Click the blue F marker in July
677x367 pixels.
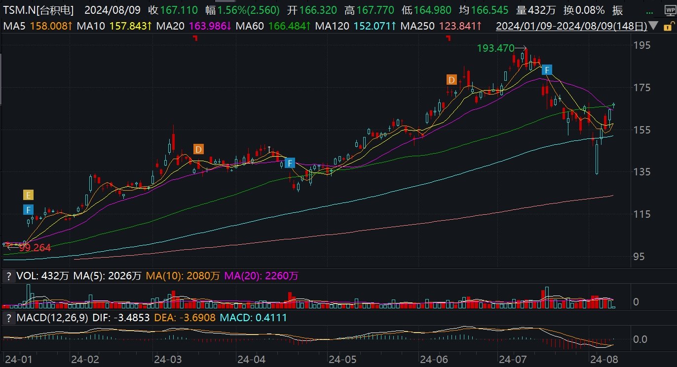tap(546, 70)
